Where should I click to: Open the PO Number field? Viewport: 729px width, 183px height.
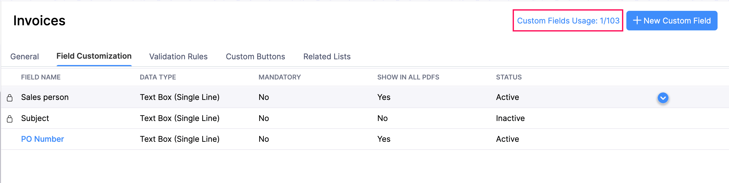(42, 139)
